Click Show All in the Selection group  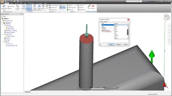(81, 5)
